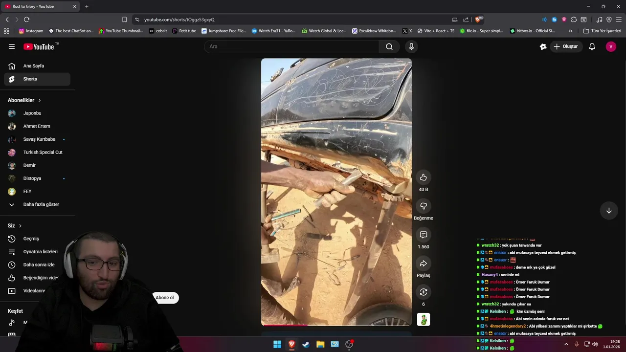Click the install/cast screen icon in address bar
This screenshot has width=626, height=352.
click(455, 20)
